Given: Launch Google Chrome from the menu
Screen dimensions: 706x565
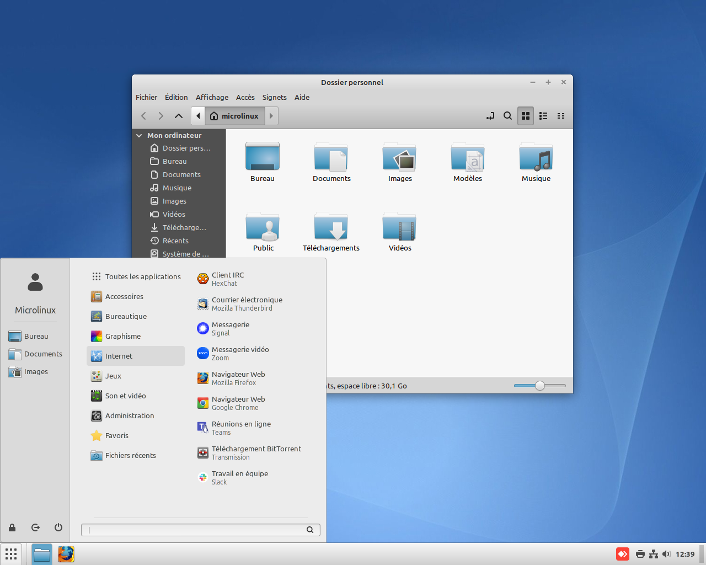Looking at the screenshot, I should point(238,403).
